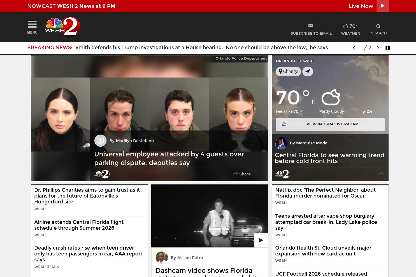Click Allison Petro author photo
The height and width of the screenshot is (277, 416).
tap(162, 258)
